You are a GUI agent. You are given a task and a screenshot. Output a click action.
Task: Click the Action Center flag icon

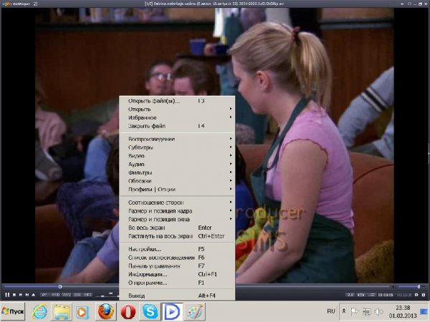(354, 311)
